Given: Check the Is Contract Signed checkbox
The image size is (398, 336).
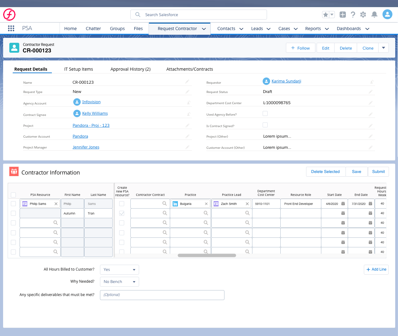Looking at the screenshot, I should 265,125.
